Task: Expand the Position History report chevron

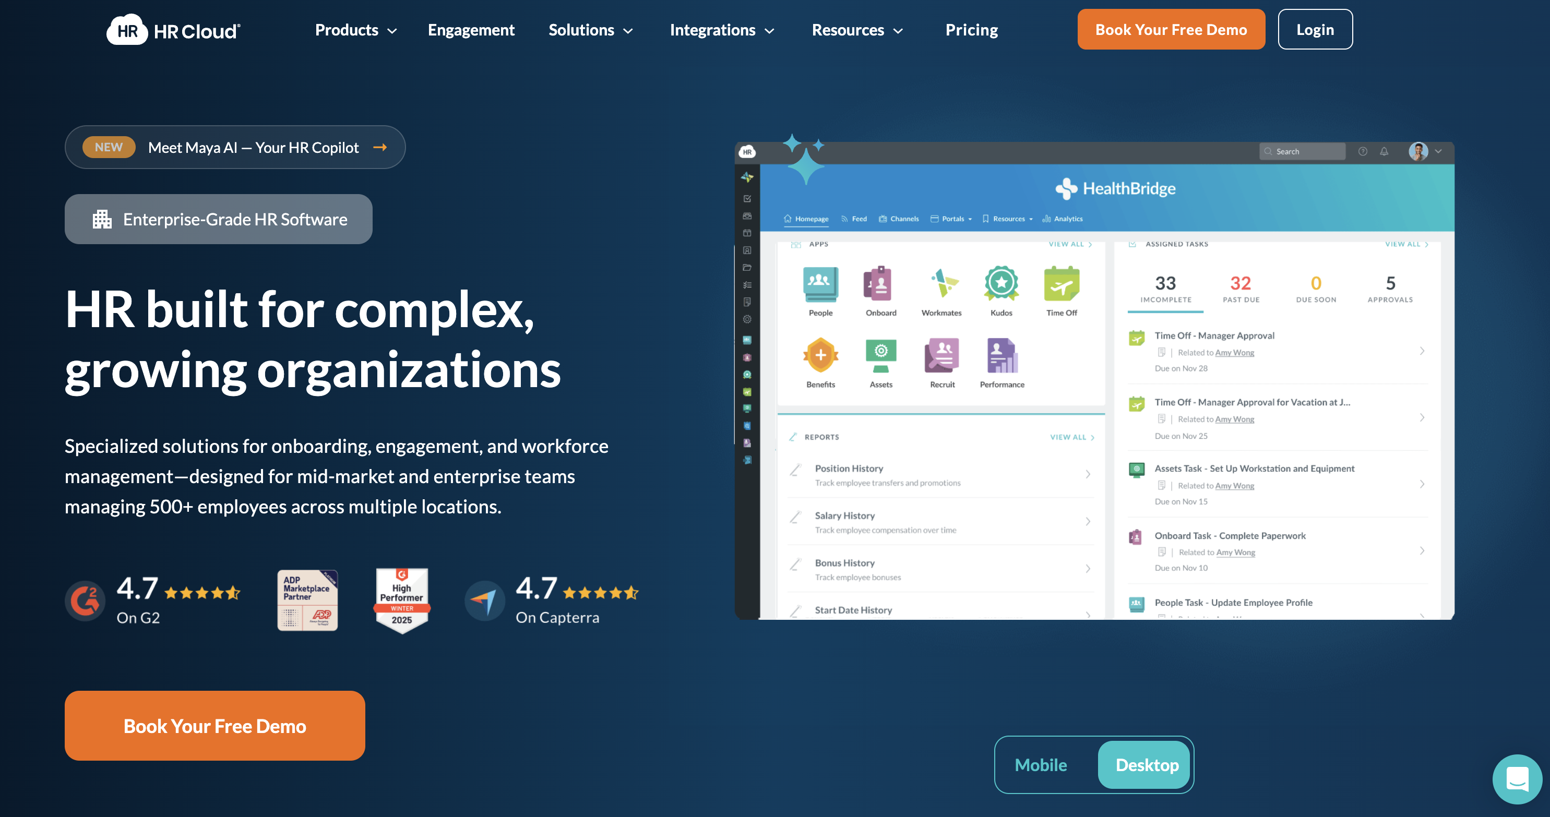Action: (x=1088, y=474)
